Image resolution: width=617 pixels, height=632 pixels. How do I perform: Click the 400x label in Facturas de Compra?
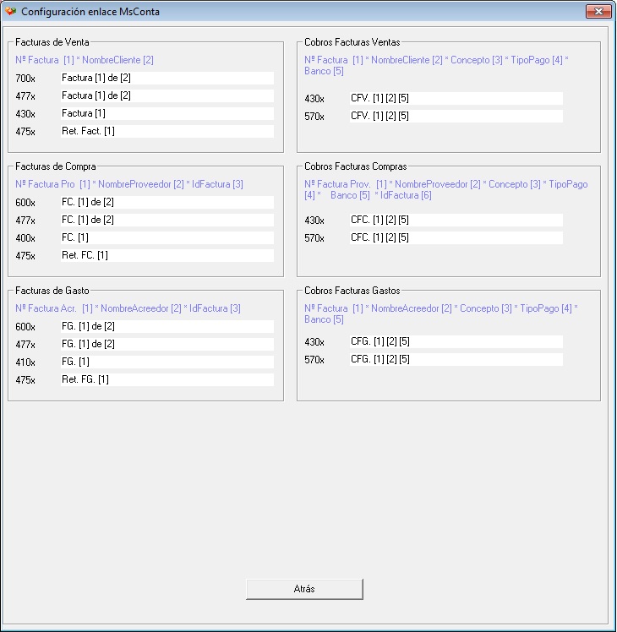25,237
